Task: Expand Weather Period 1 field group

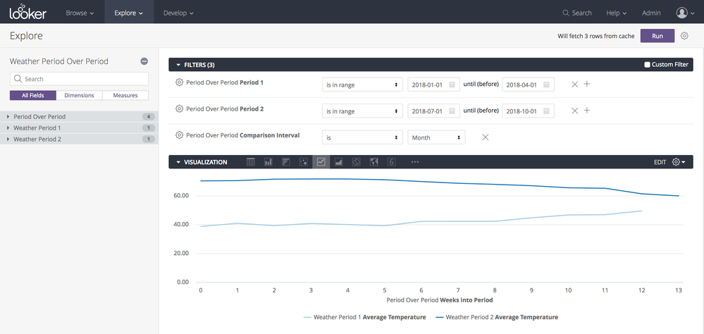Action: (x=79, y=128)
